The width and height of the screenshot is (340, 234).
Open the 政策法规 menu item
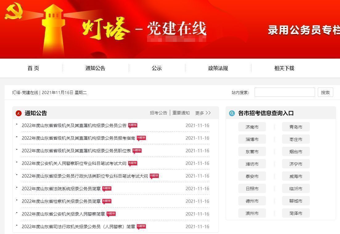(218, 68)
